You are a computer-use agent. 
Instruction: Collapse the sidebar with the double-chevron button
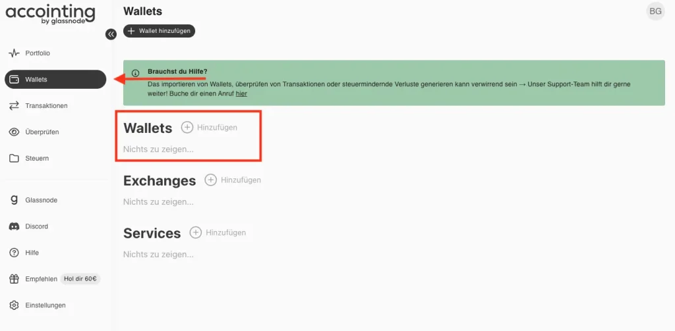111,34
